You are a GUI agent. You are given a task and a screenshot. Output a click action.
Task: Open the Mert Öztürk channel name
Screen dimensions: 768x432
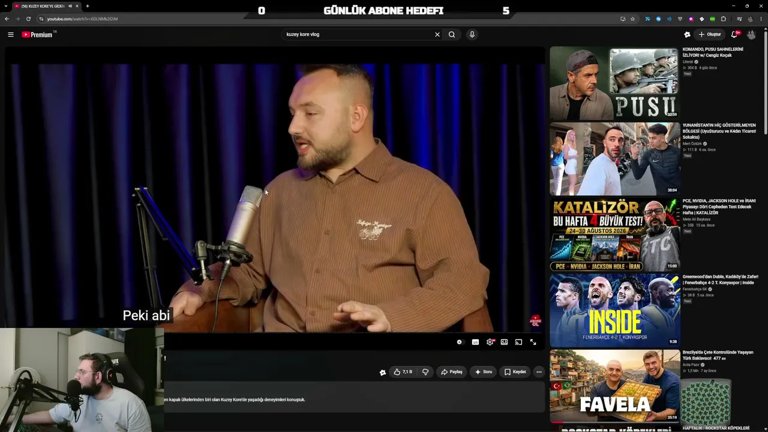pos(692,144)
